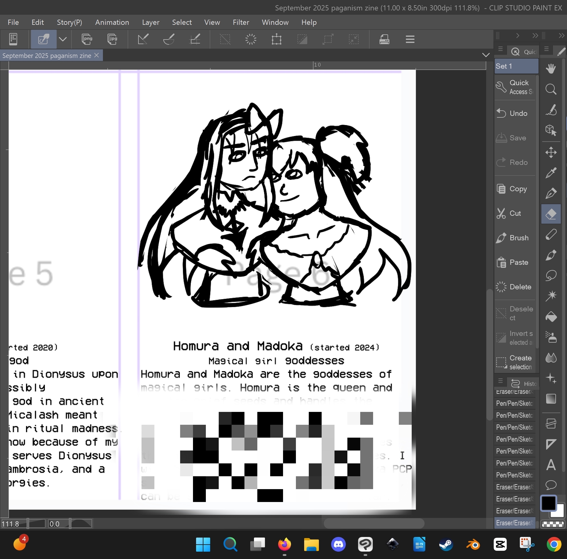This screenshot has height=559, width=567.
Task: Toggle snap to ruler in the toolbar
Action: tap(143, 39)
